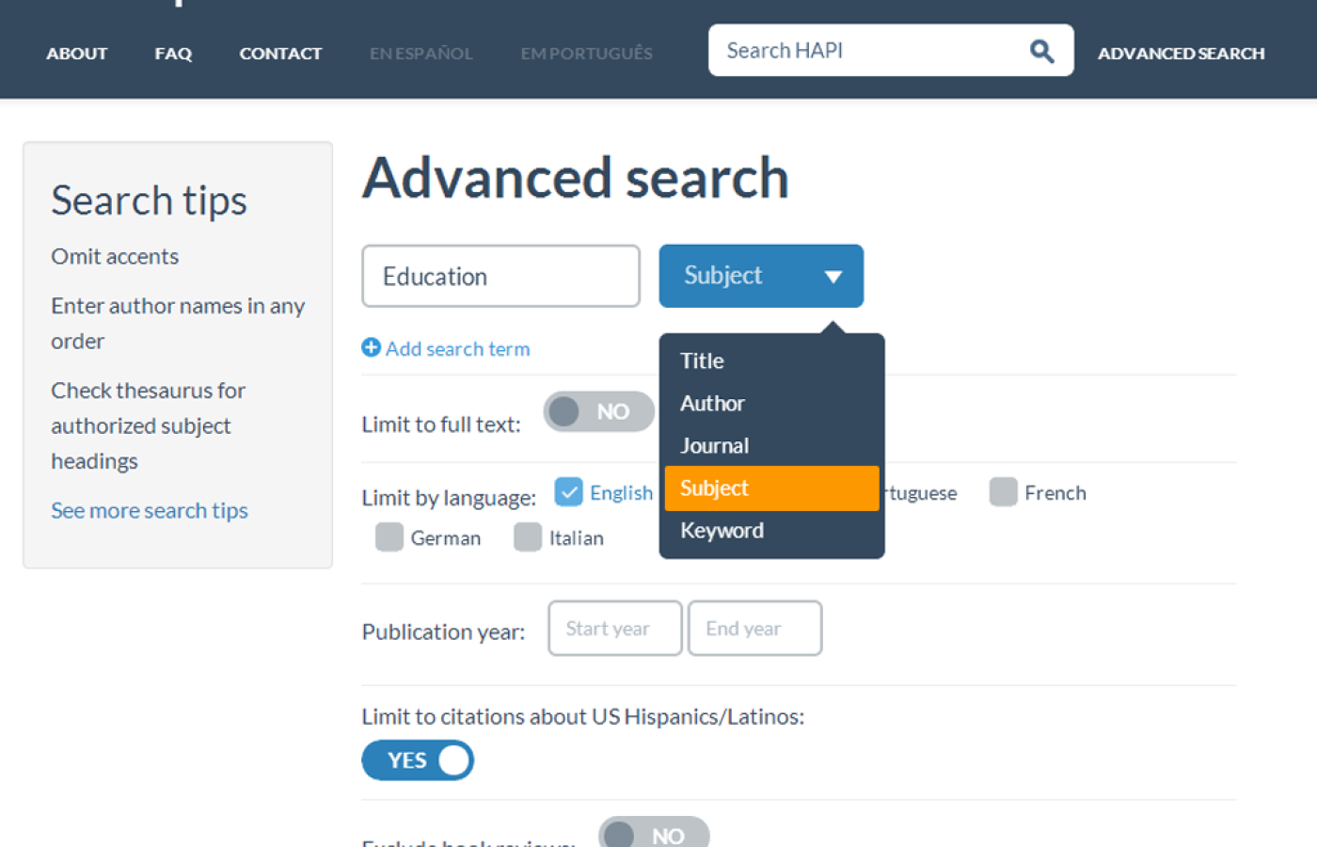This screenshot has width=1317, height=847.
Task: Open Advanced Search from the header
Action: pyautogui.click(x=1181, y=54)
